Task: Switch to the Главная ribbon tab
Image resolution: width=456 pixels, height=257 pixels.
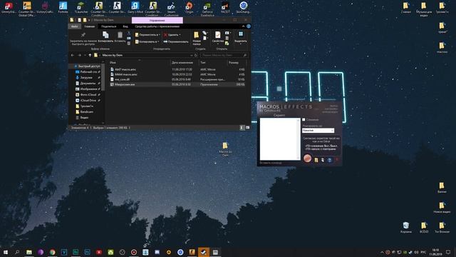Action: [90, 26]
